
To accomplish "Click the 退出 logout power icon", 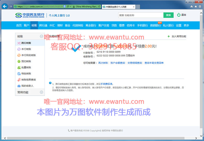I will (179, 15).
